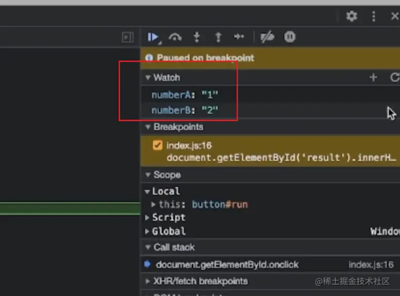Open index.js:16 link in call stack

[371, 265]
